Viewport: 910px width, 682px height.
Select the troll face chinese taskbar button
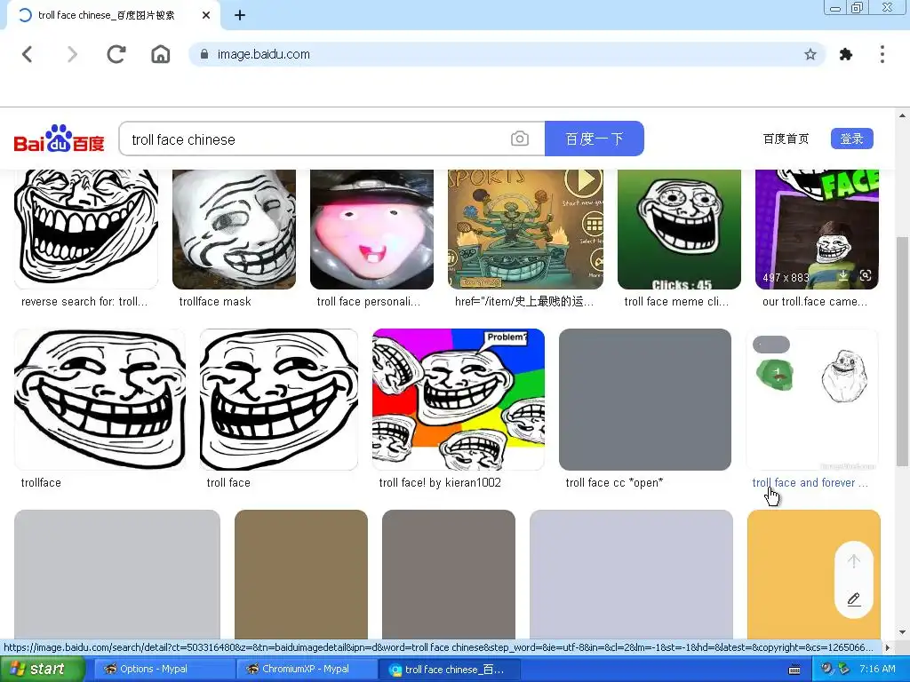click(449, 670)
